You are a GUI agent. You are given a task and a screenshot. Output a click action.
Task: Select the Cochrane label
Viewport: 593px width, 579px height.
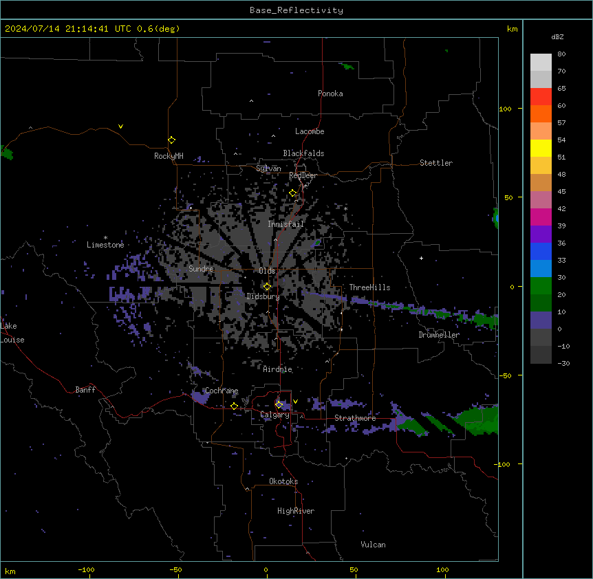click(222, 391)
